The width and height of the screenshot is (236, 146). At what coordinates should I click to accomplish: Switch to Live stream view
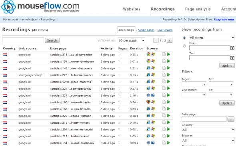(165, 30)
